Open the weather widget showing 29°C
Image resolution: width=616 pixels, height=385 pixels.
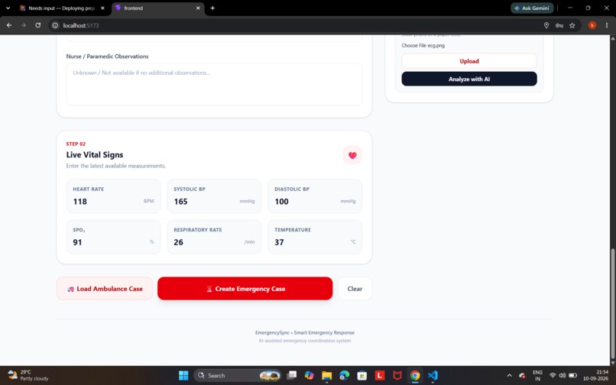28,375
